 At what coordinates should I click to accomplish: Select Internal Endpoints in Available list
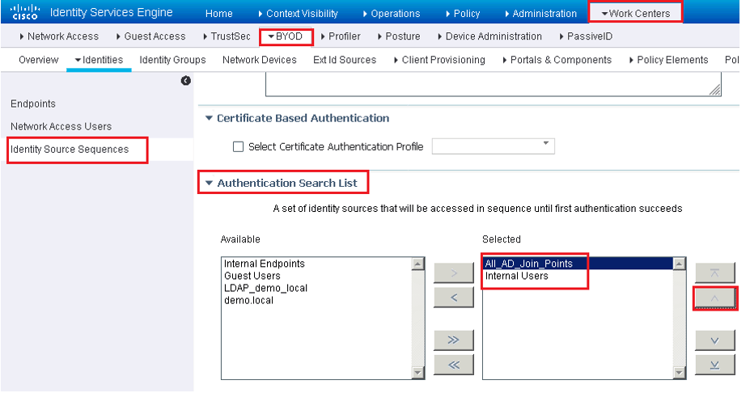tap(264, 264)
